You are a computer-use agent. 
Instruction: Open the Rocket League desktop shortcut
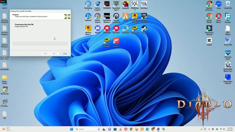click(x=98, y=5)
